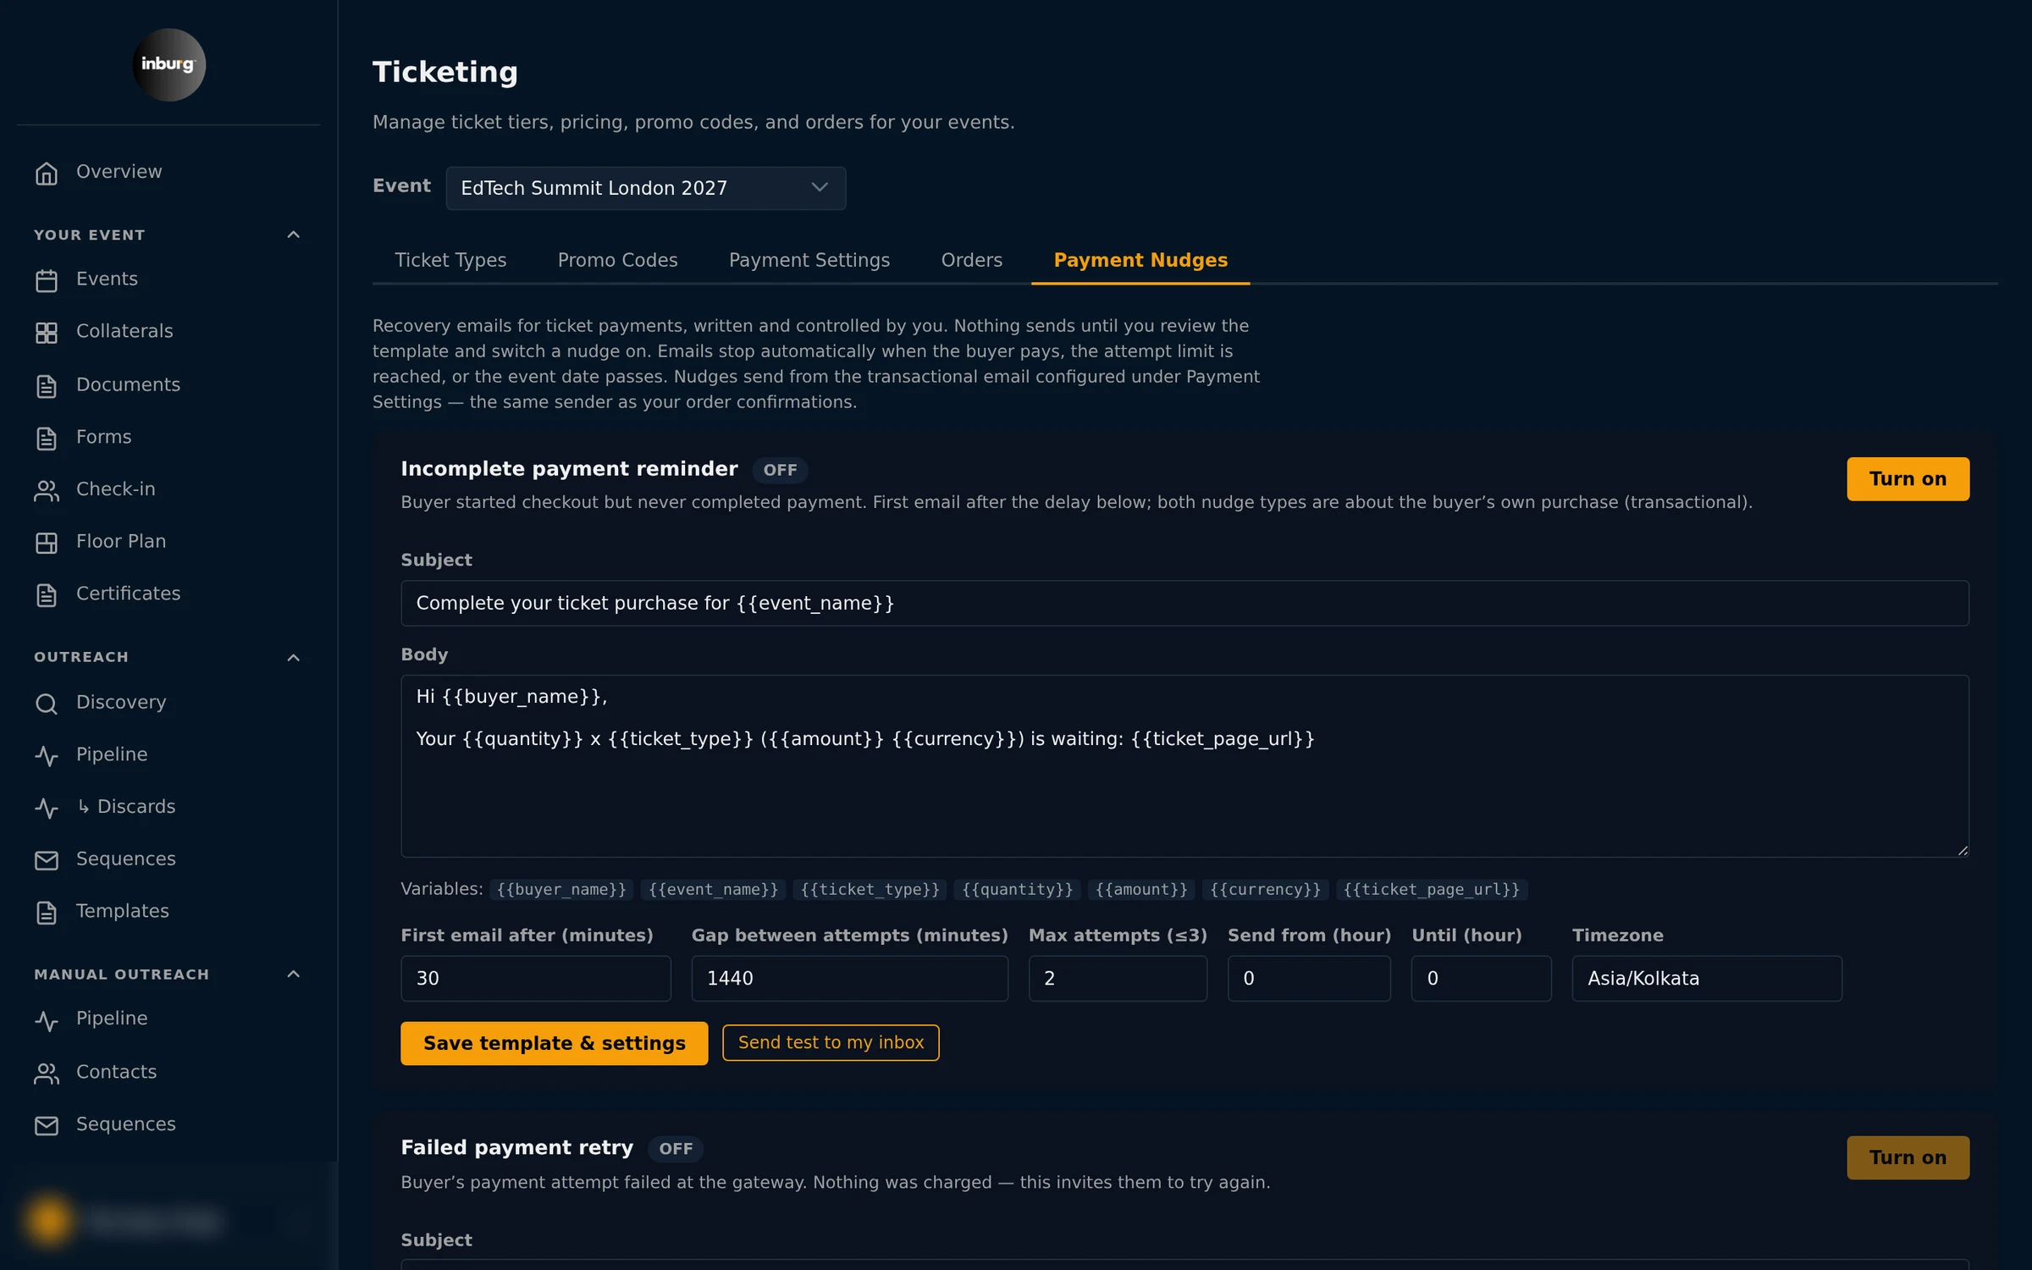Viewport: 2032px width, 1270px height.
Task: Click the Discards activity icon
Action: (47, 808)
